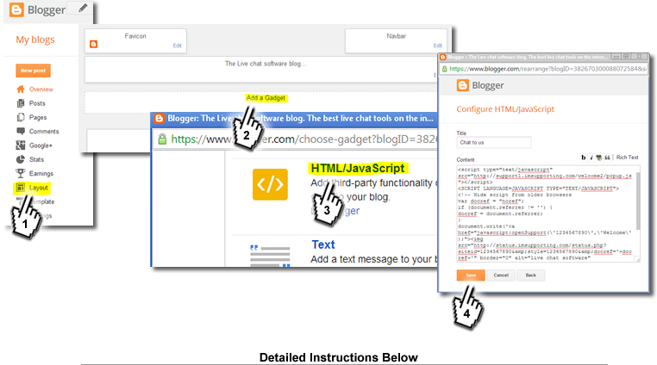Open Layout in the sidebar menu

click(x=39, y=188)
